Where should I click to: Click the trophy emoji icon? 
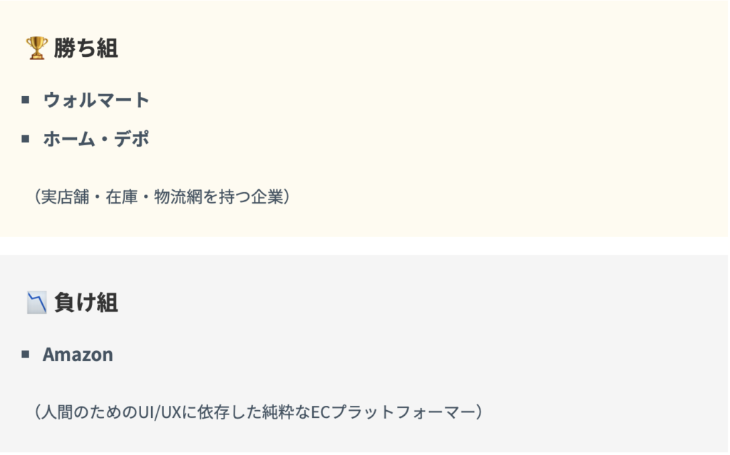36,48
